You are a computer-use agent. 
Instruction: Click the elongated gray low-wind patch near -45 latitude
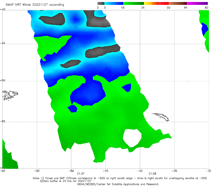tap(103, 51)
